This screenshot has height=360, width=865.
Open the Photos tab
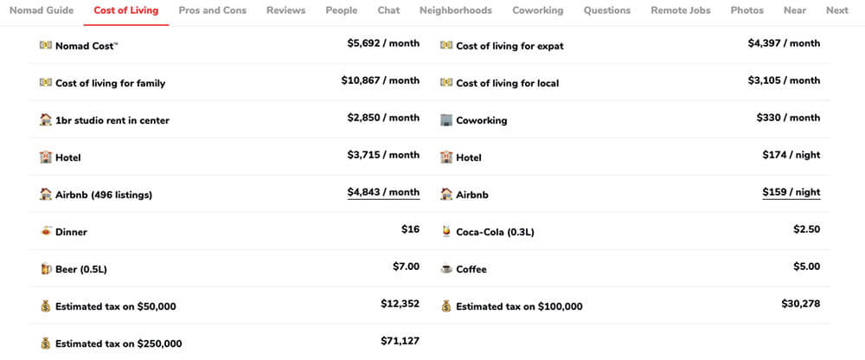747,10
